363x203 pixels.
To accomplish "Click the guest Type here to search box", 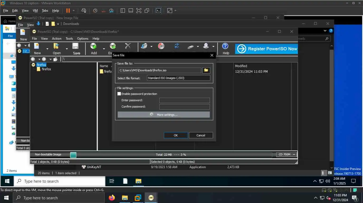I will (59, 181).
